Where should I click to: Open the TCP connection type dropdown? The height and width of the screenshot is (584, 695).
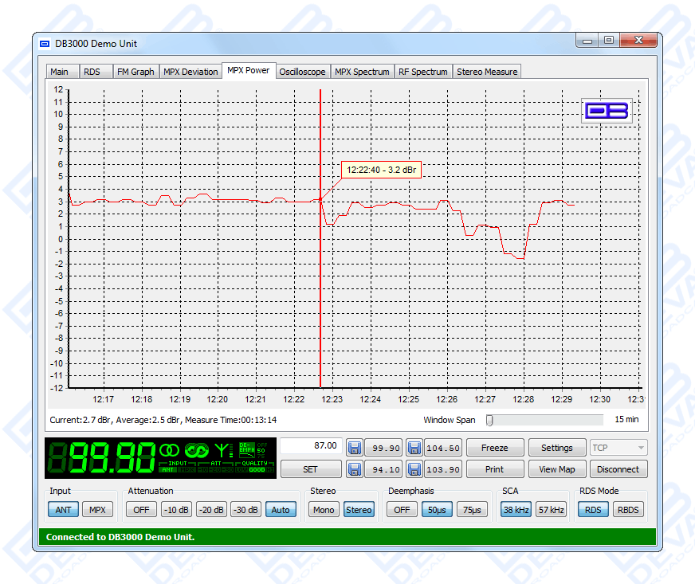(x=618, y=448)
